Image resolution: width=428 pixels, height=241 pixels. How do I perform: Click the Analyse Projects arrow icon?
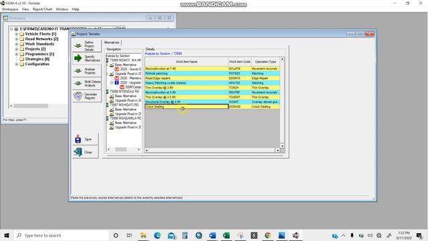[x=78, y=71]
